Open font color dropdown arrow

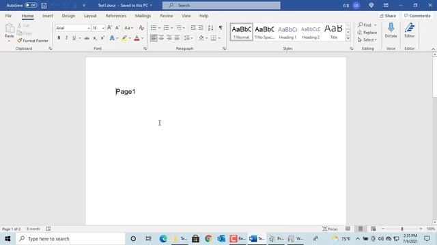[143, 38]
